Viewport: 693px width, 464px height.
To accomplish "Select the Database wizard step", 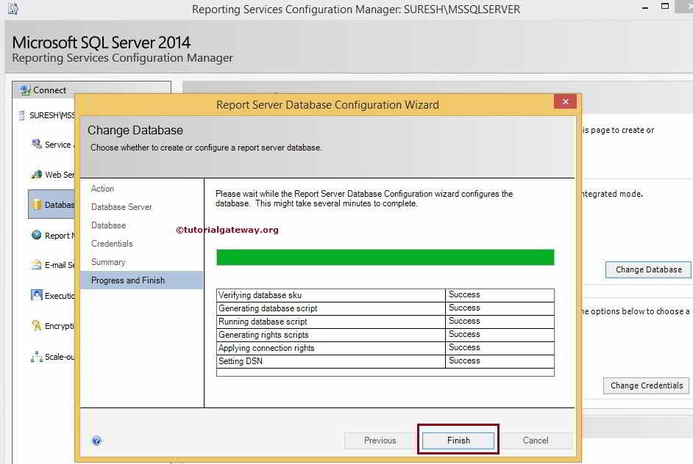I will click(108, 225).
